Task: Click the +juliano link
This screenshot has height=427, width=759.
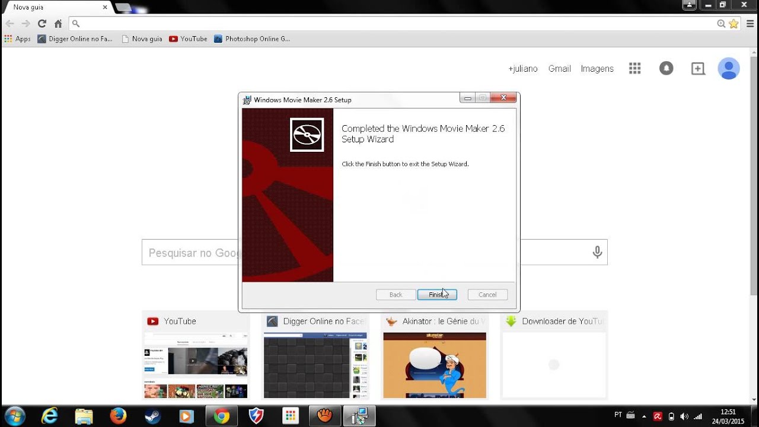Action: click(523, 69)
